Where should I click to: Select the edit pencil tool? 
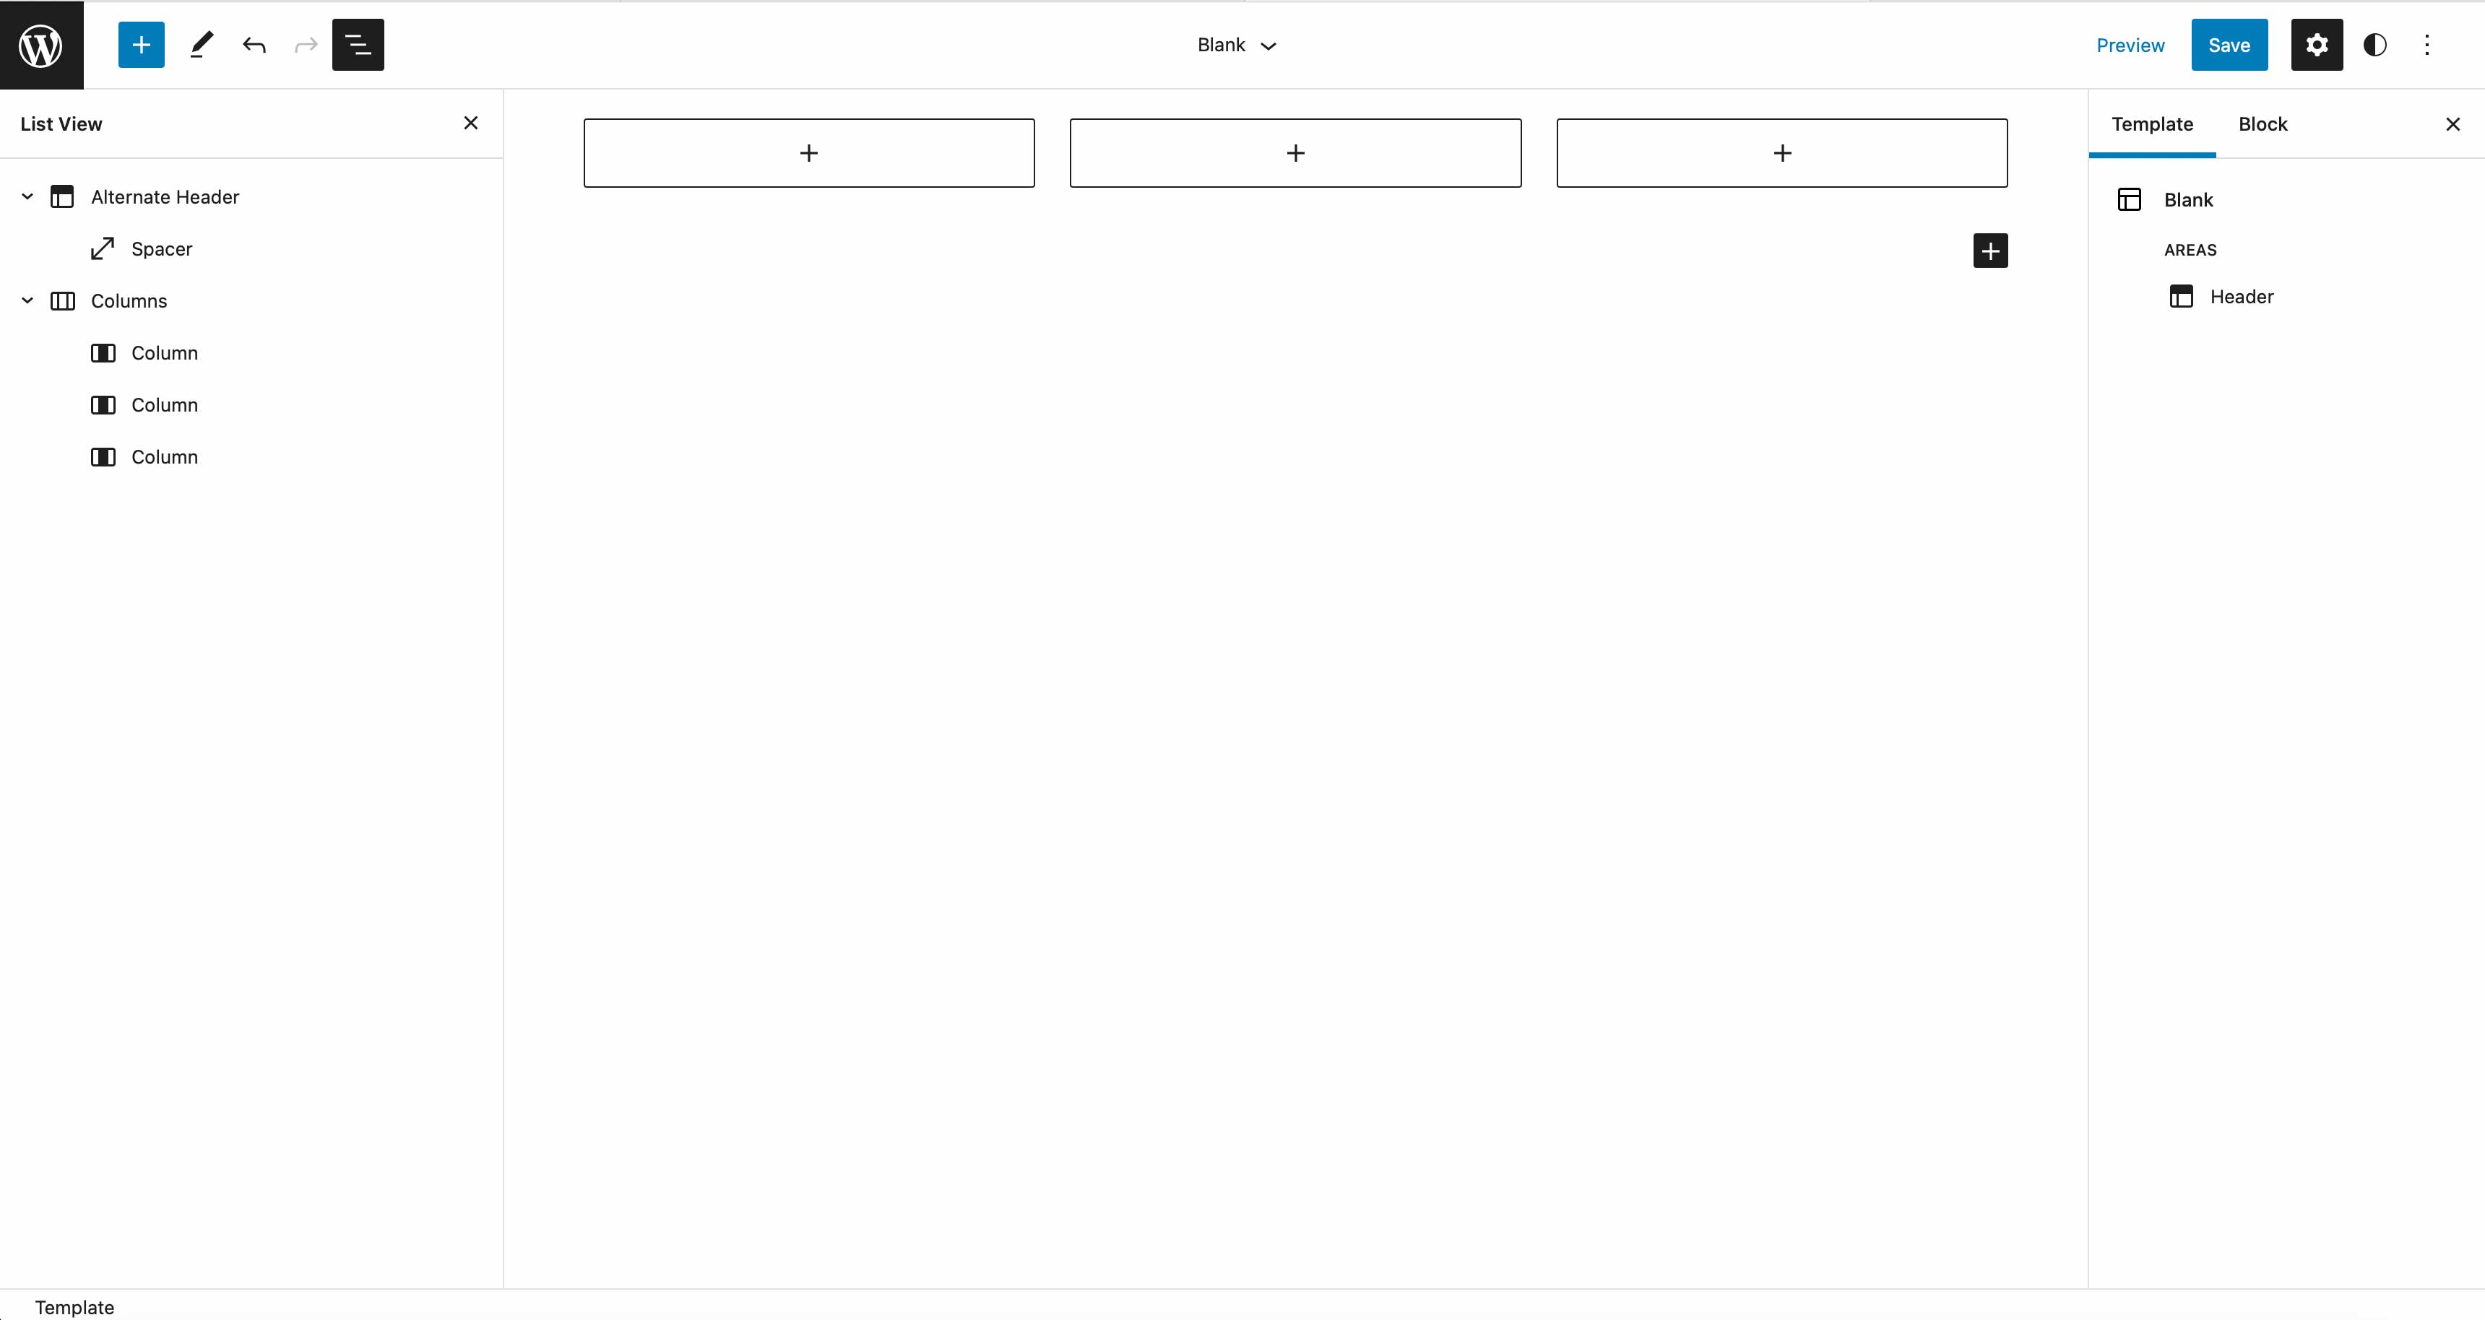point(201,44)
